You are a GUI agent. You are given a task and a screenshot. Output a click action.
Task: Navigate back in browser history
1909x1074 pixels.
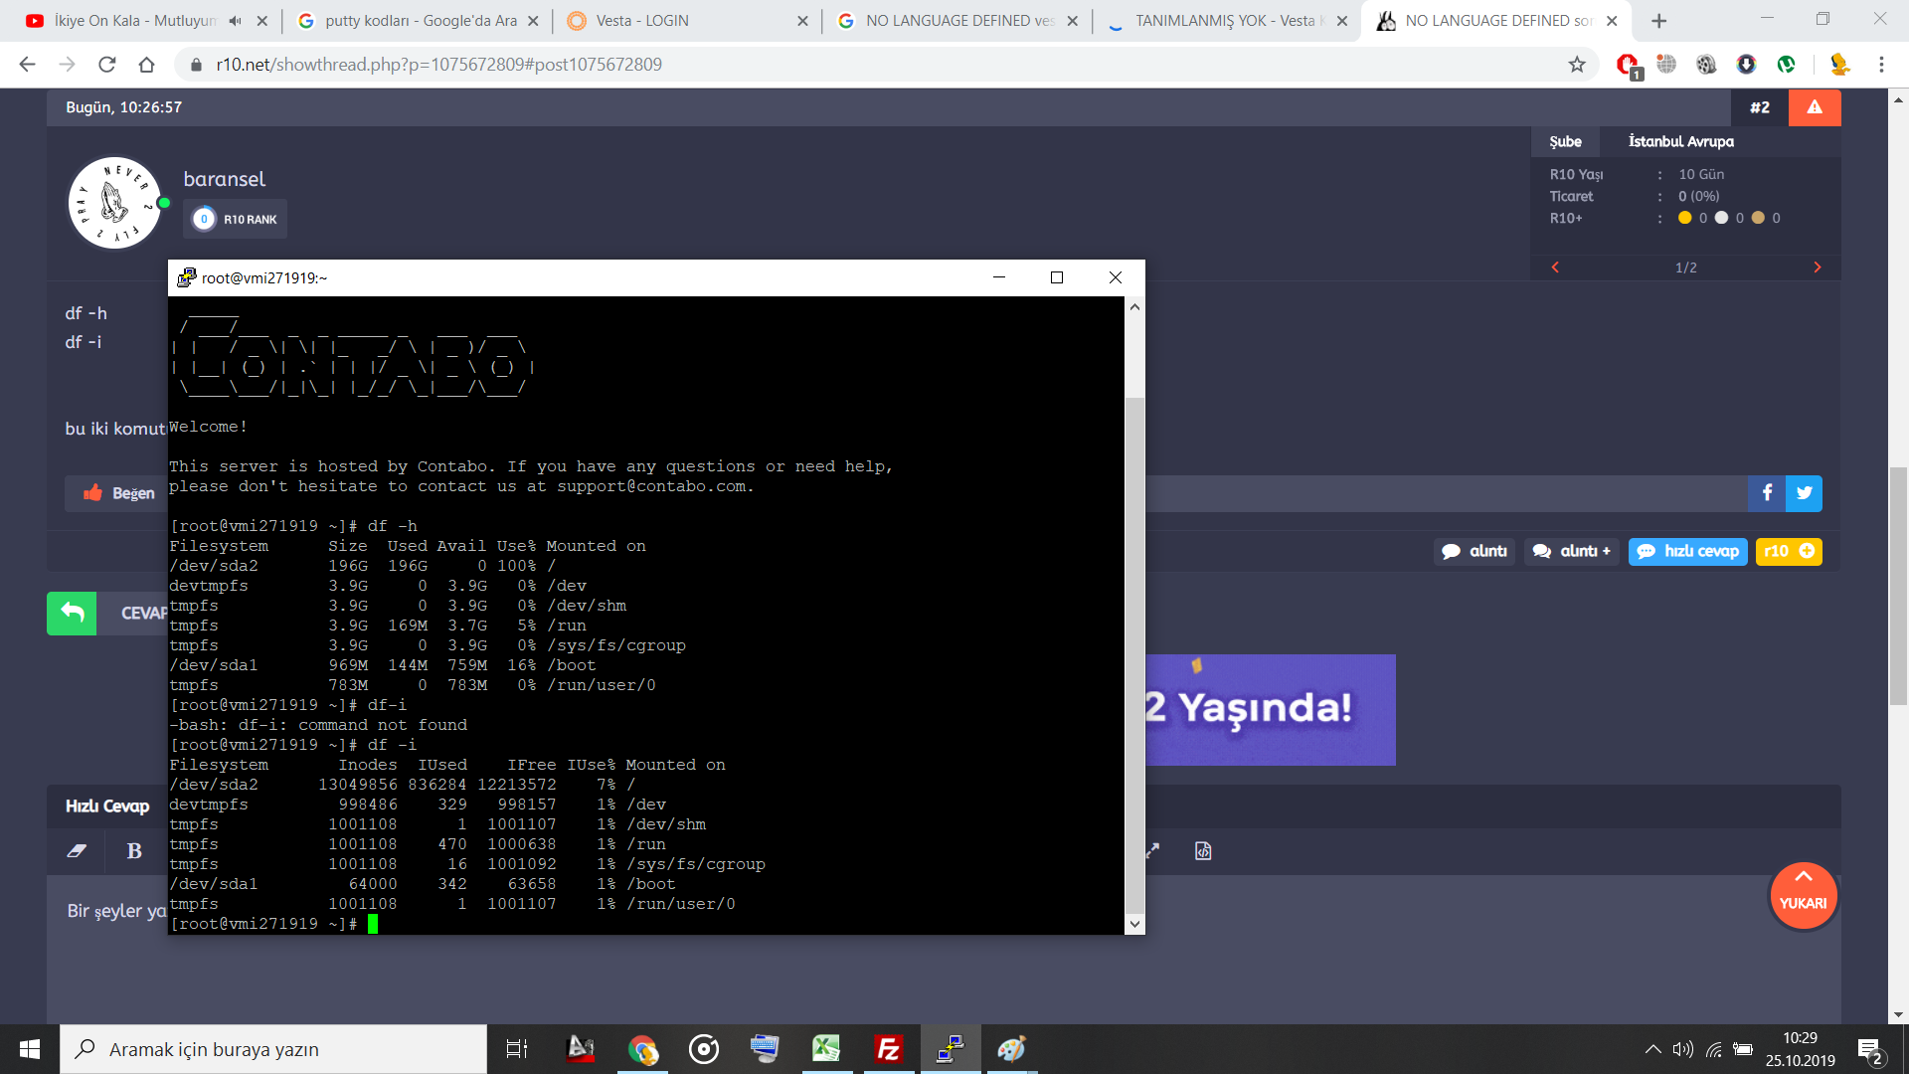point(28,65)
